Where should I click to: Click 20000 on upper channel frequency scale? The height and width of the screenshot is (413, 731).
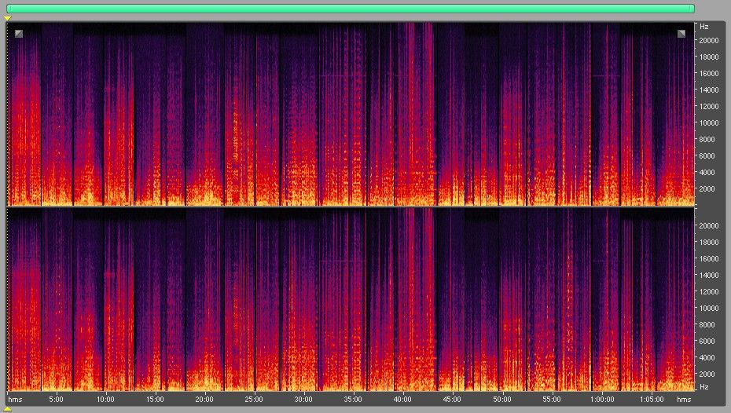click(708, 41)
